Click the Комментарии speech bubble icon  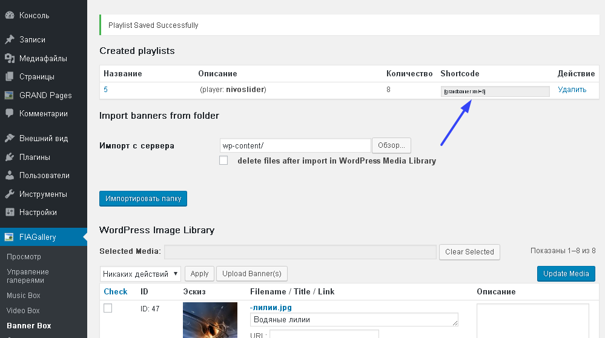point(10,113)
